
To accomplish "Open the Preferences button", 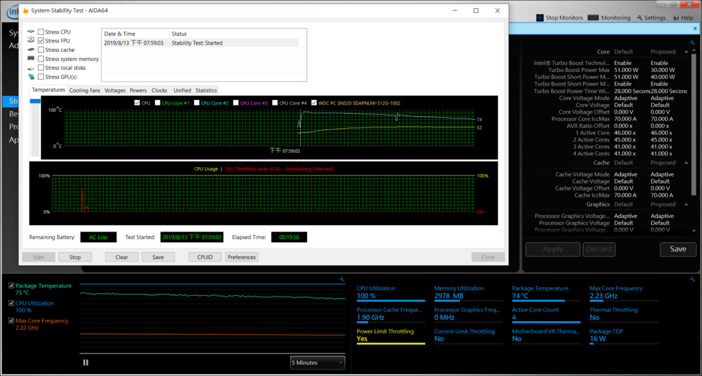I will (x=241, y=257).
